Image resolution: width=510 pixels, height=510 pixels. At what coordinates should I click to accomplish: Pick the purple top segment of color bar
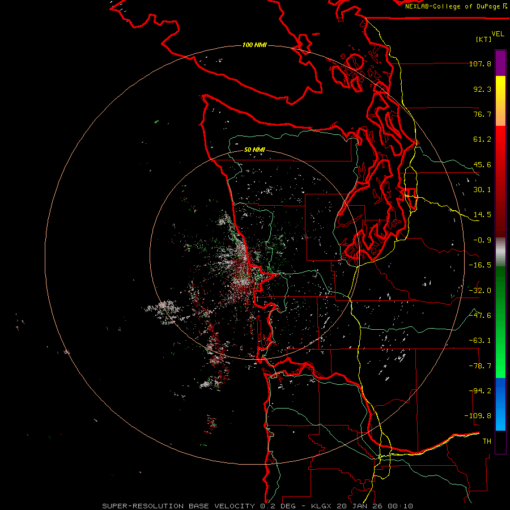pyautogui.click(x=500, y=63)
